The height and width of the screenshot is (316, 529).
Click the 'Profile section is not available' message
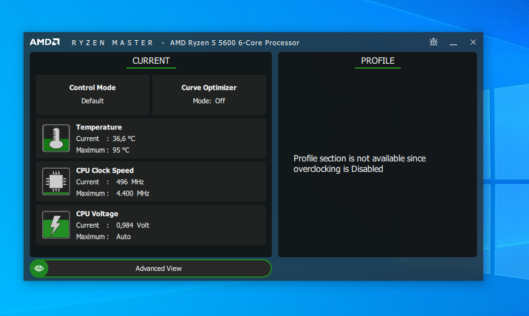[360, 164]
